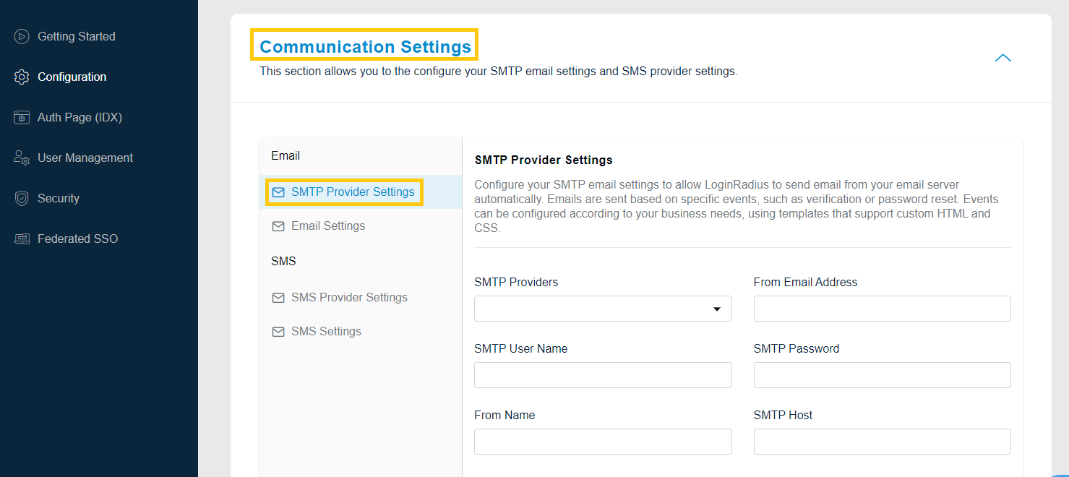Select the Security shield icon
This screenshot has height=477, width=1069.
20,198
